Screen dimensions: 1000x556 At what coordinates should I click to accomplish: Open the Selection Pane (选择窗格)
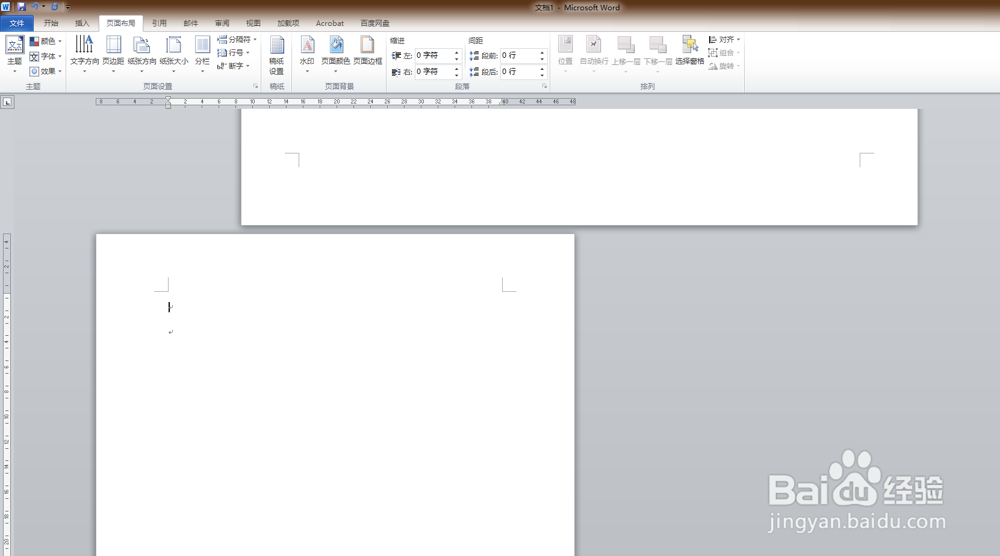(x=690, y=51)
